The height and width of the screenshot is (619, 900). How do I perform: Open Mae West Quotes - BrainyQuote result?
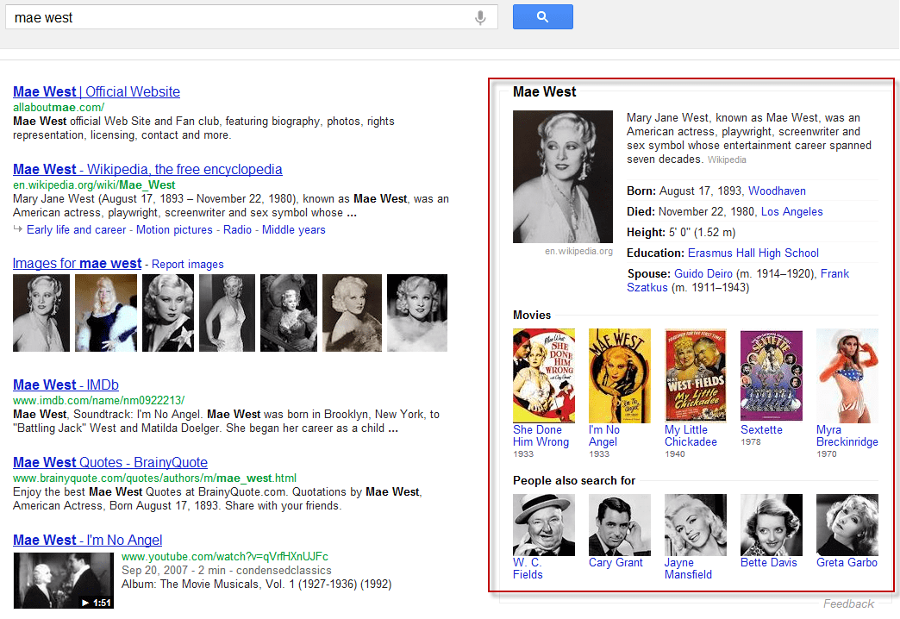(x=110, y=462)
